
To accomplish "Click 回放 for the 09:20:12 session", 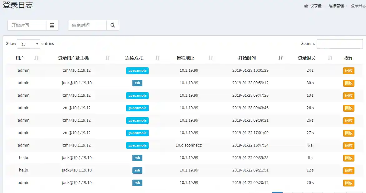I will tap(349, 183).
